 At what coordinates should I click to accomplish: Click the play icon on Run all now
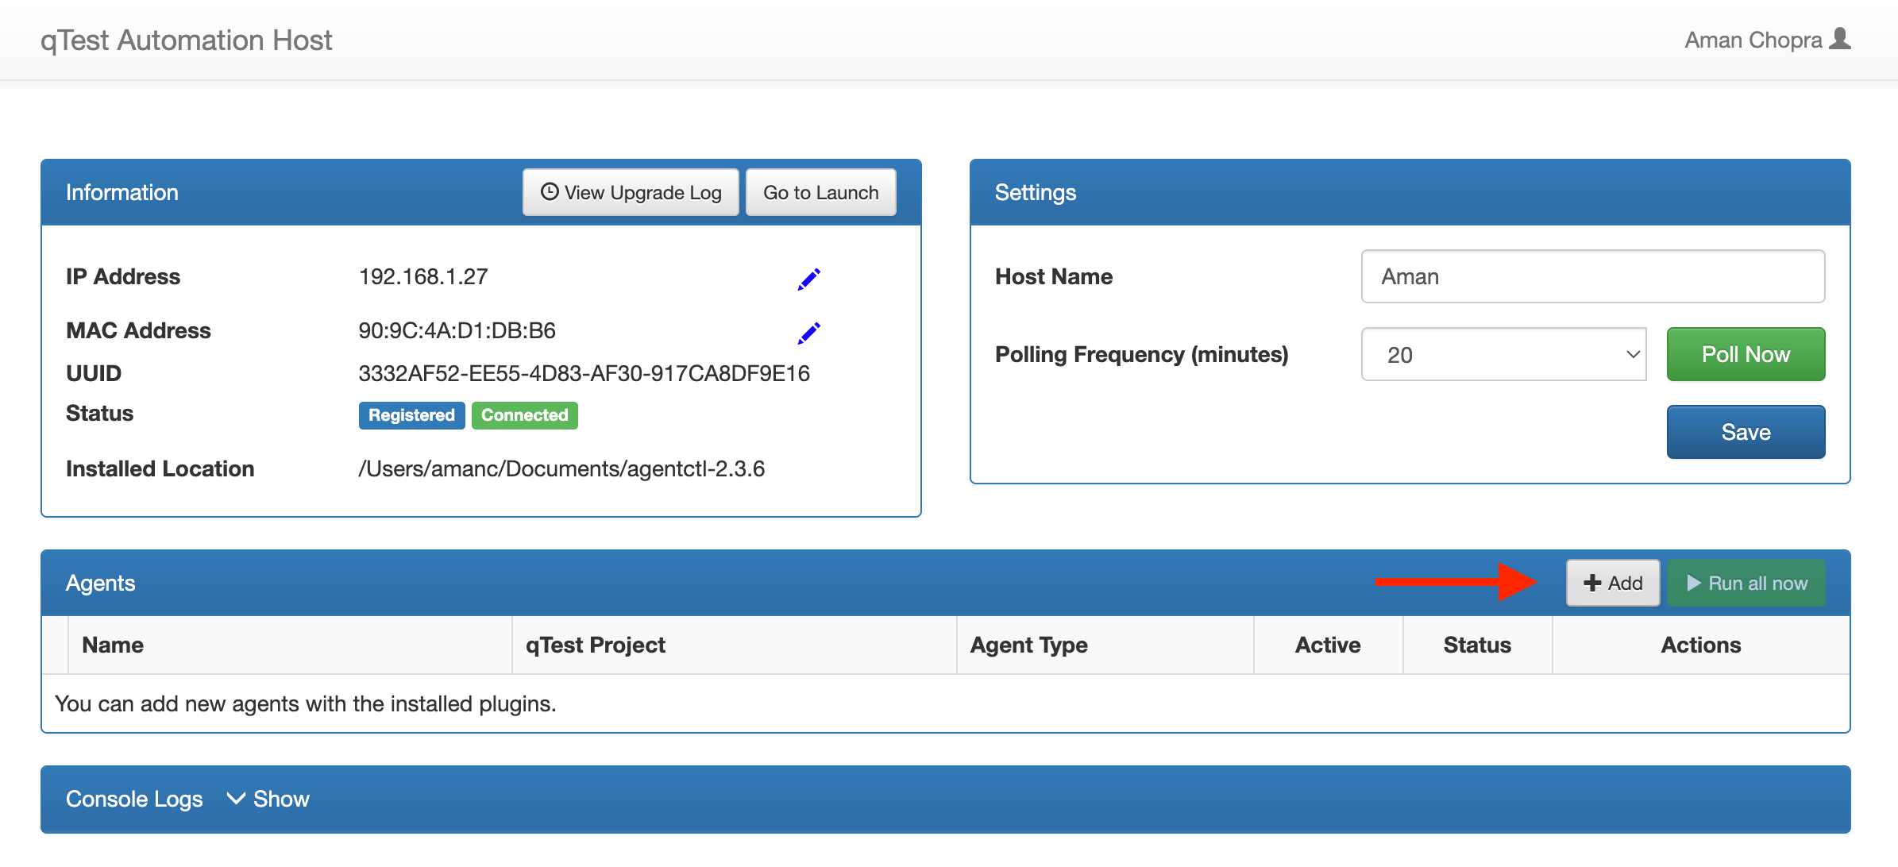[1692, 582]
